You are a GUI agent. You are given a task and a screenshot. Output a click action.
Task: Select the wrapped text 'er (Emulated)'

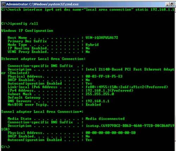pos(15,73)
